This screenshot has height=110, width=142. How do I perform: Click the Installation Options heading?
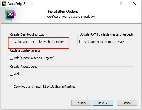click(63, 12)
